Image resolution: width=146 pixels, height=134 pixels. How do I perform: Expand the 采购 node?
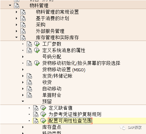[17, 25]
